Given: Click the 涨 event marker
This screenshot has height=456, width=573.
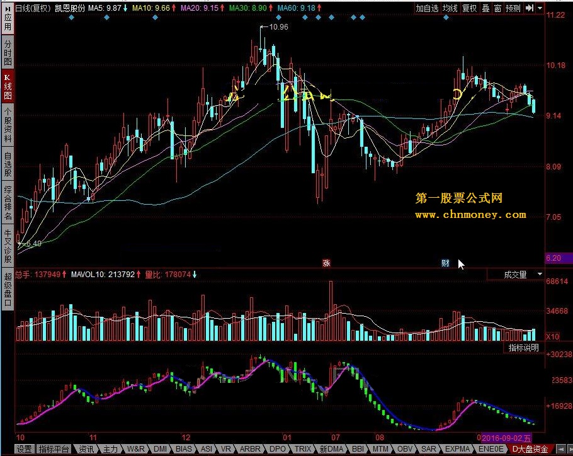Looking at the screenshot, I should pos(326,263).
